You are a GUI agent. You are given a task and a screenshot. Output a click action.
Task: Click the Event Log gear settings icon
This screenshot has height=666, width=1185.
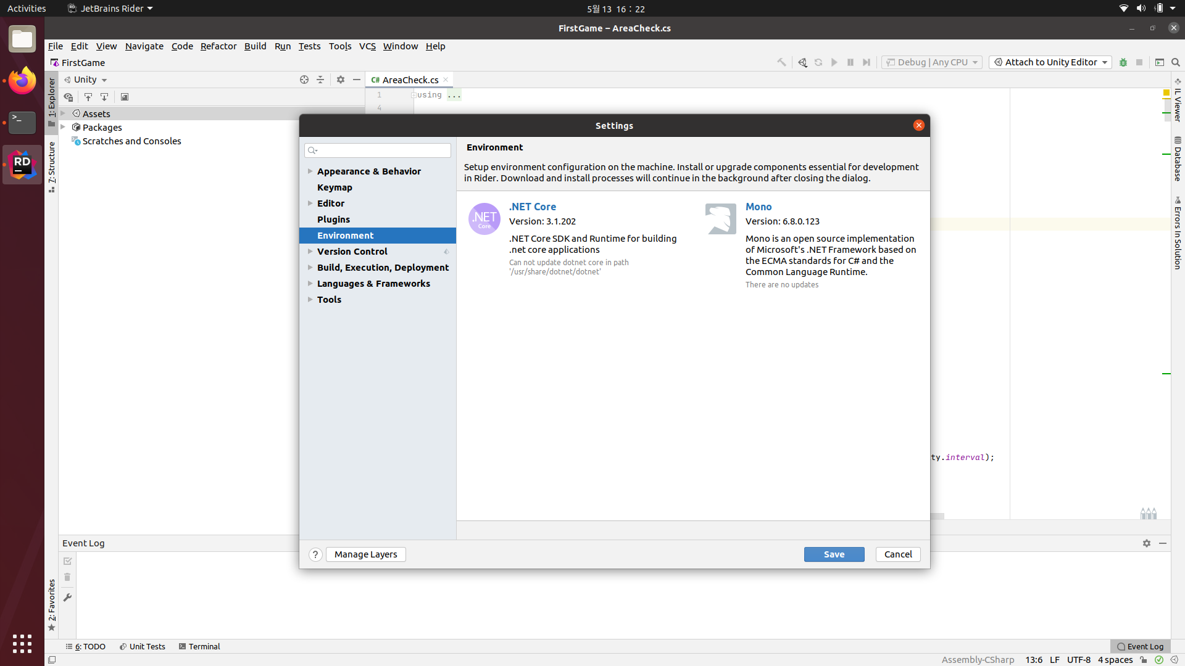tap(1147, 543)
